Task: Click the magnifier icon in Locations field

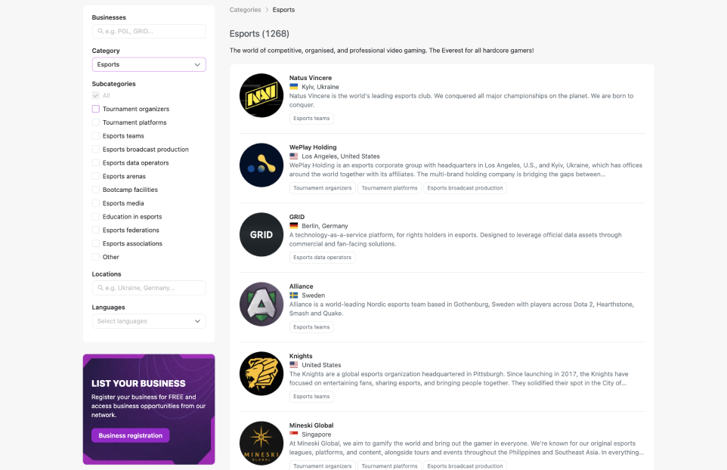Action: (101, 288)
